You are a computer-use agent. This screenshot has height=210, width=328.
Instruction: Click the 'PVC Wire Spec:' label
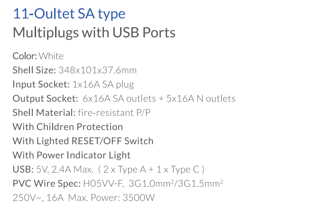(x=47, y=184)
